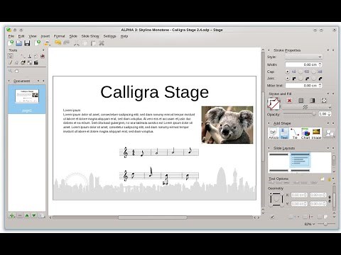Click the stroke/fill preview swatch
The width and height of the screenshot is (341, 255).
coord(274,104)
